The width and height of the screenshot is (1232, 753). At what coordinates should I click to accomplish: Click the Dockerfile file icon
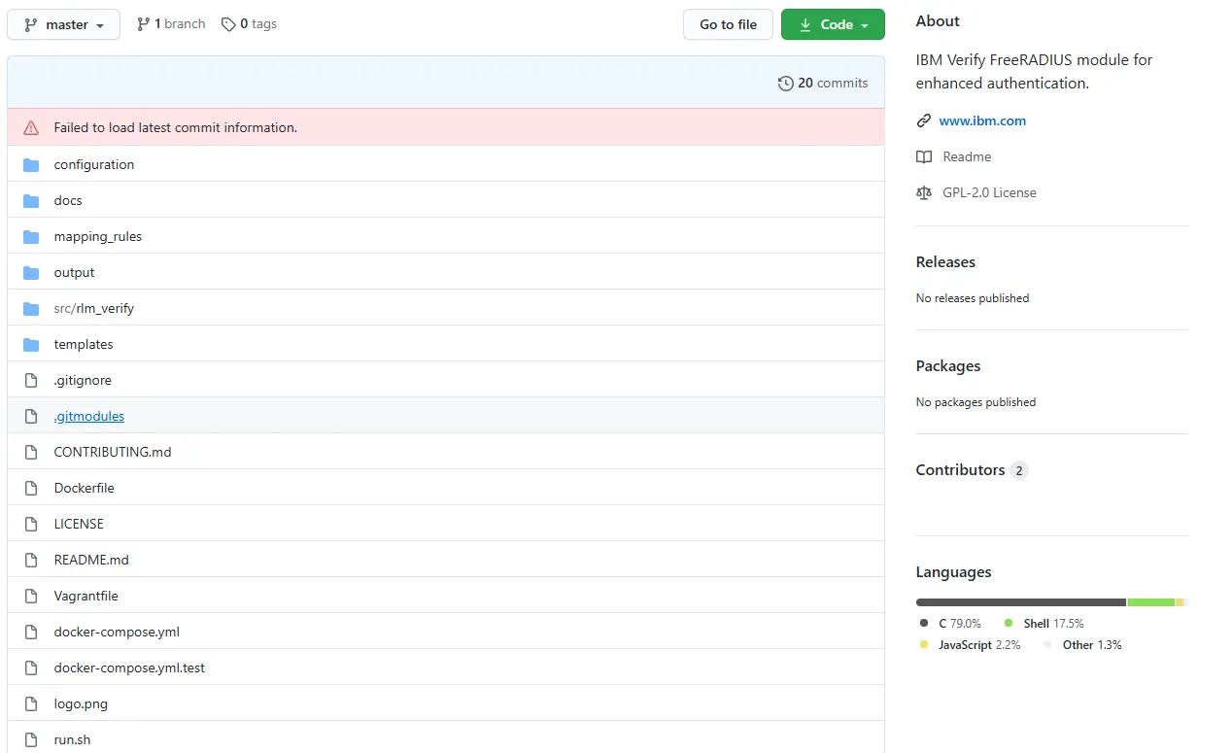pyautogui.click(x=31, y=488)
